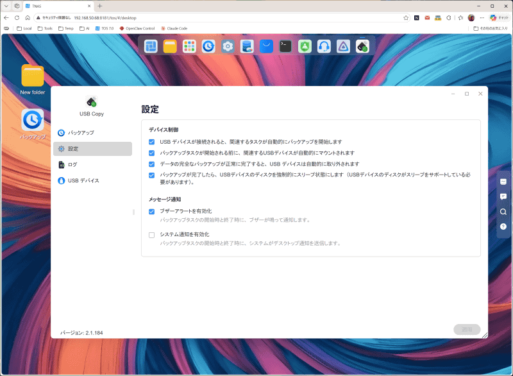Click the USB Copy icon in the dock
This screenshot has width=513, height=376.
362,46
